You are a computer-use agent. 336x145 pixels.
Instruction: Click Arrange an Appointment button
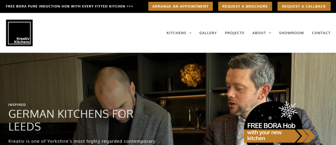click(x=180, y=7)
